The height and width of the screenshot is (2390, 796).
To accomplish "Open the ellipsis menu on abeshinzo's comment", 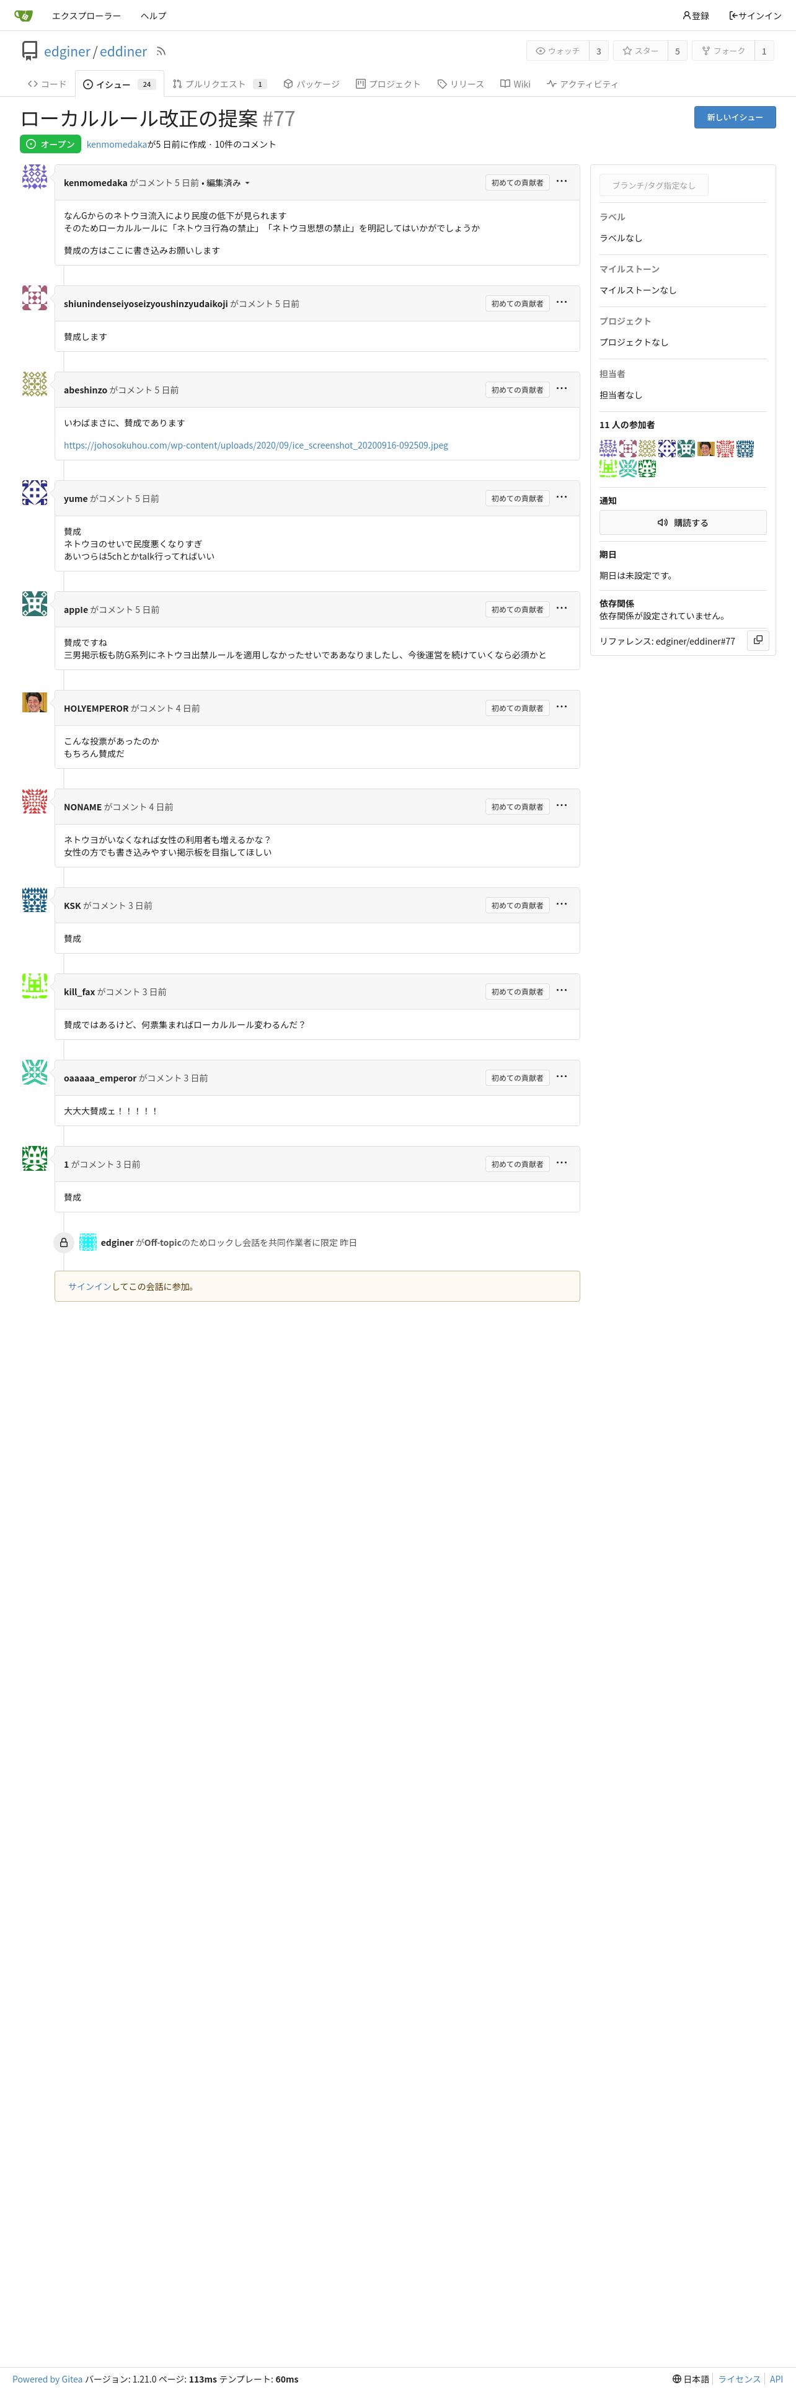I will coord(562,389).
